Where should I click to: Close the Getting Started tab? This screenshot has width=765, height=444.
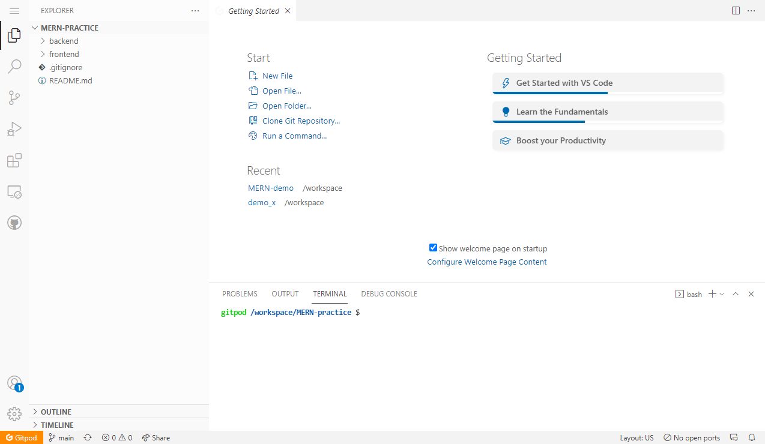[288, 11]
